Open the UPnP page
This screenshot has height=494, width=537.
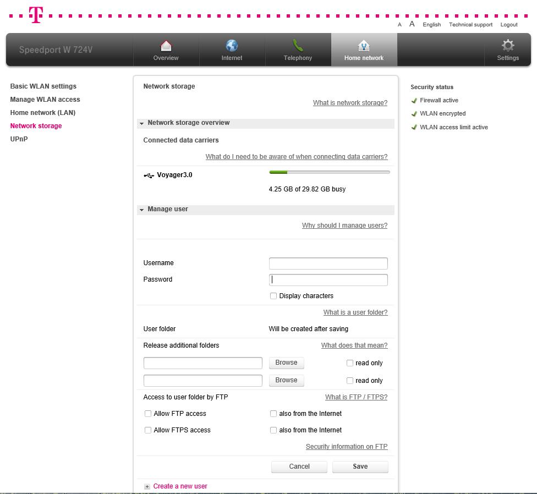coord(19,139)
